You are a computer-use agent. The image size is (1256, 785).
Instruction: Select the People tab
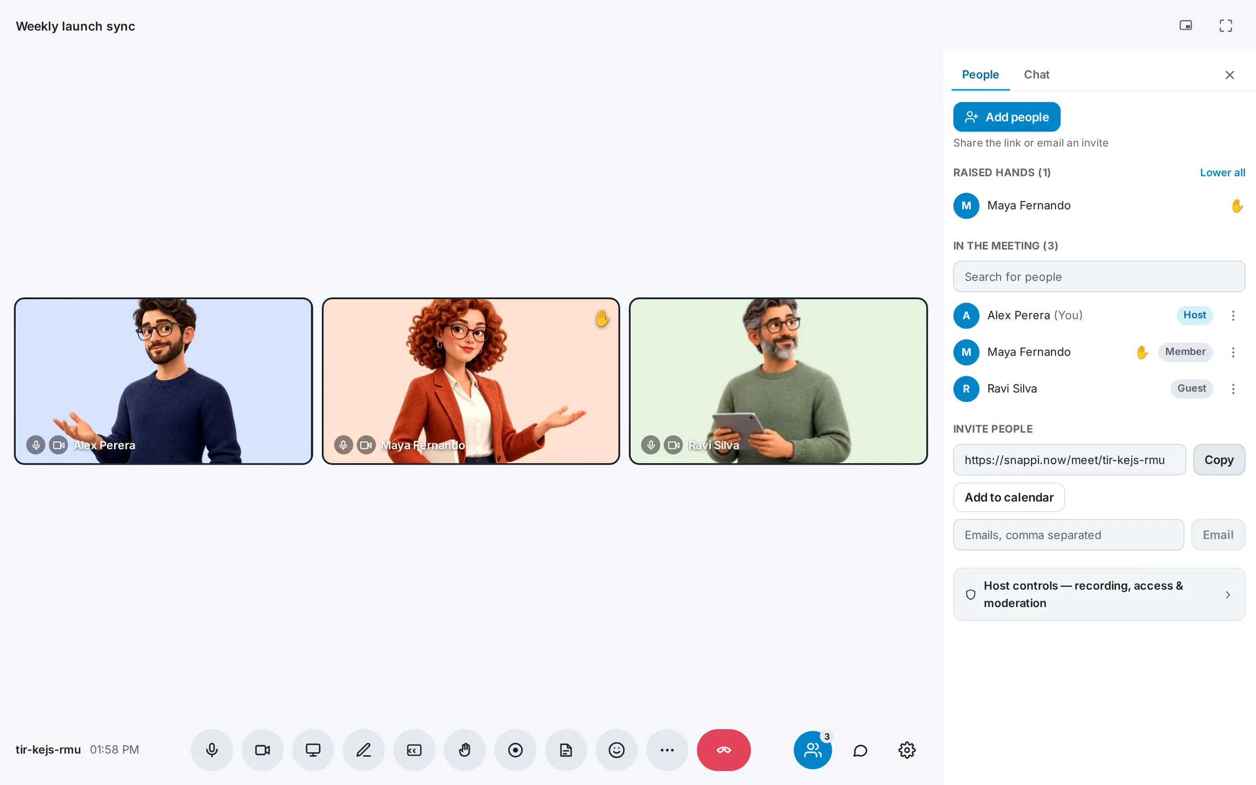980,75
